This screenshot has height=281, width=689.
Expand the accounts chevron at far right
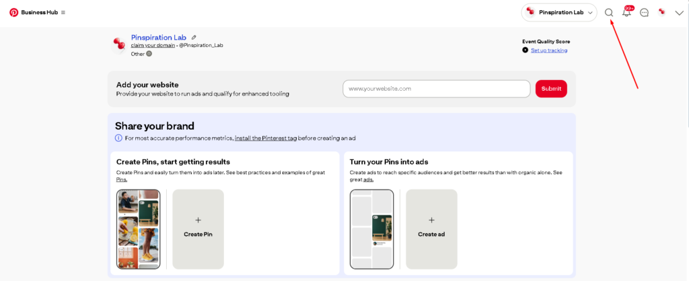point(679,13)
